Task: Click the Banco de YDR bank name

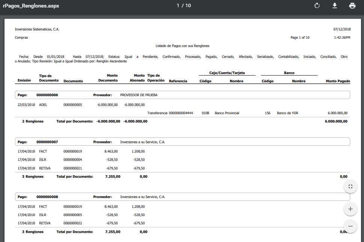Action: [x=287, y=113]
